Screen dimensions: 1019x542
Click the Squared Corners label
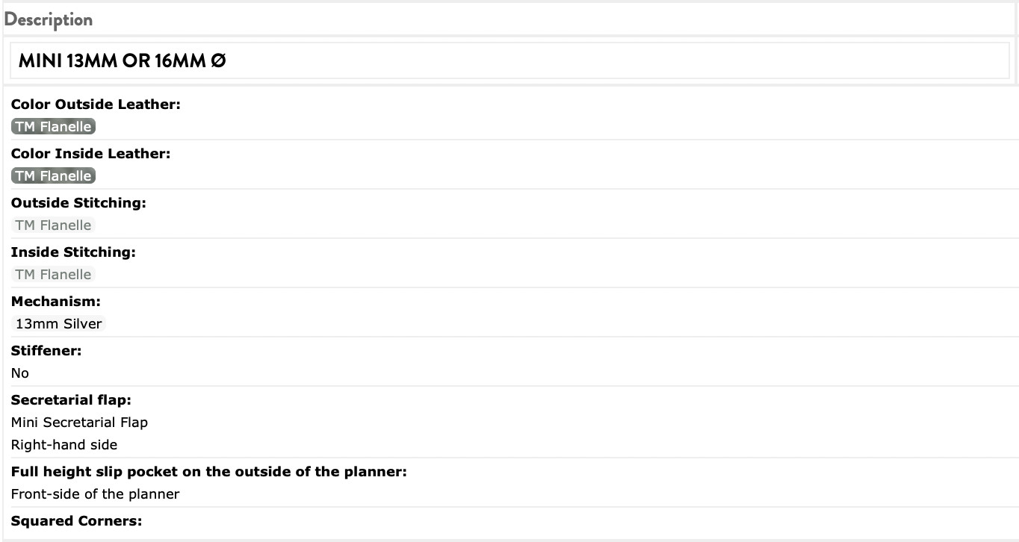pos(76,521)
